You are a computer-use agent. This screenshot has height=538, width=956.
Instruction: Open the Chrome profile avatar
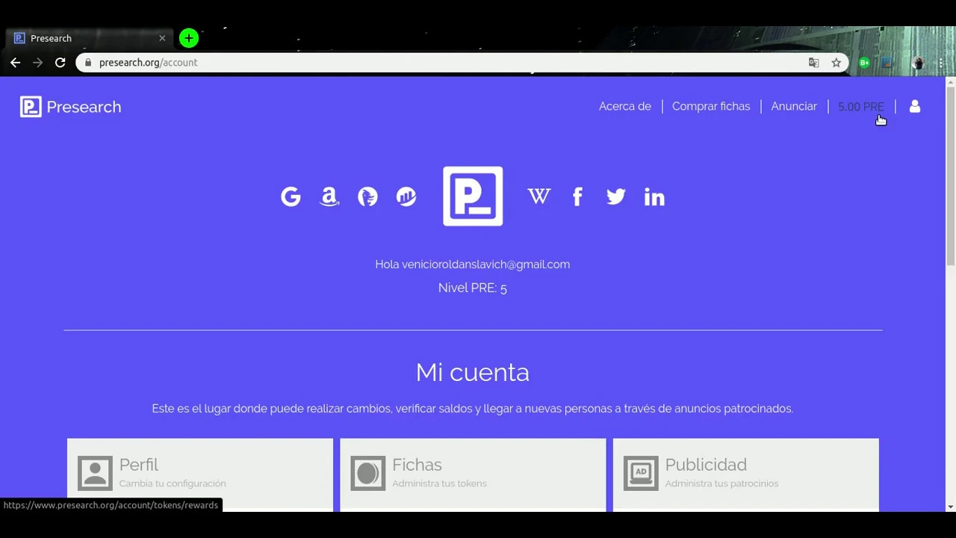(x=918, y=63)
